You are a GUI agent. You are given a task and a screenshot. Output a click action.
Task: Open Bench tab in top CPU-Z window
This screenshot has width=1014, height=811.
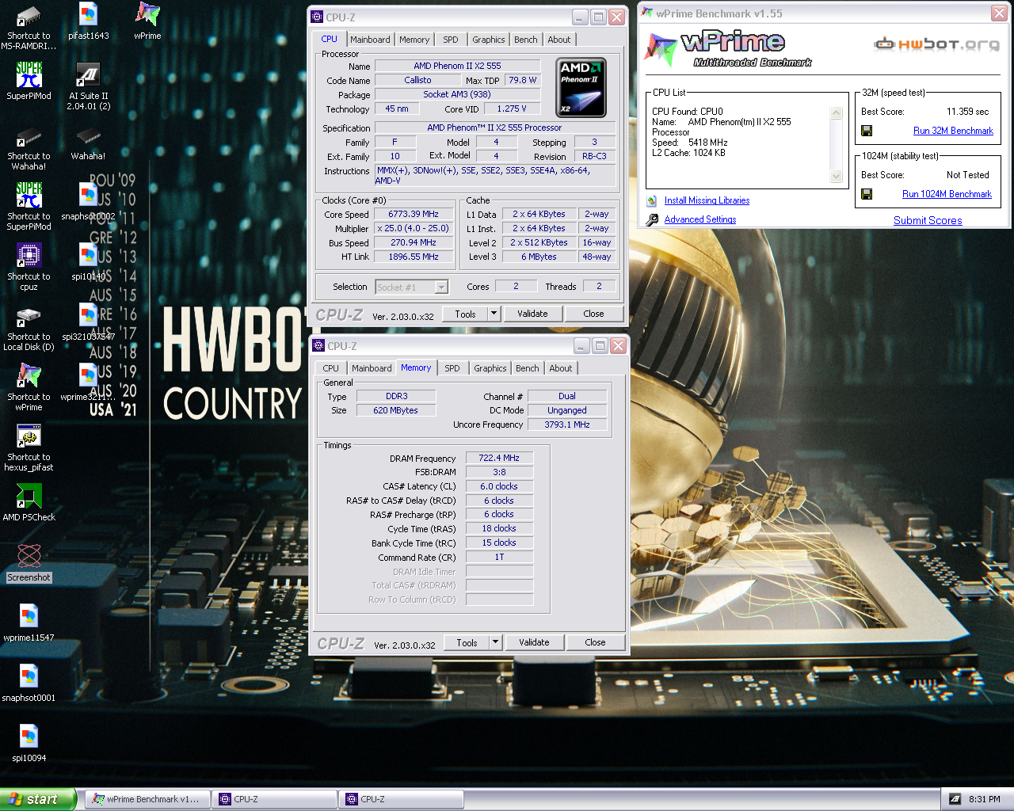point(526,40)
